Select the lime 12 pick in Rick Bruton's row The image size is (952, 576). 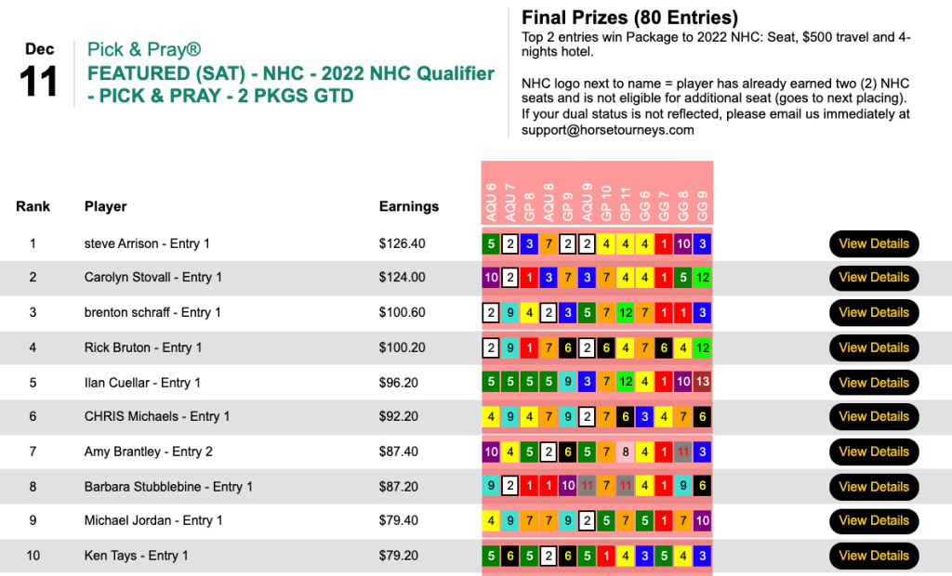703,347
